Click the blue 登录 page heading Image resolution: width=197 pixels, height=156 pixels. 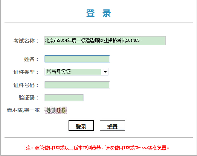coord(99,13)
